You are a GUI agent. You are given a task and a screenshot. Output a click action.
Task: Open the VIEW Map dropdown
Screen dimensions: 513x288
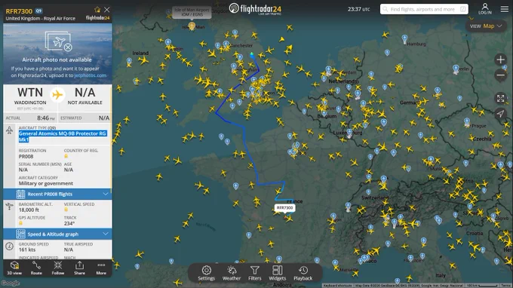pyautogui.click(x=486, y=26)
